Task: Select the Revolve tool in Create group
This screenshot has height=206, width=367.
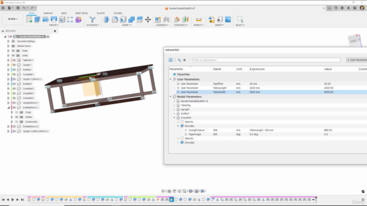Action: (x=45, y=19)
